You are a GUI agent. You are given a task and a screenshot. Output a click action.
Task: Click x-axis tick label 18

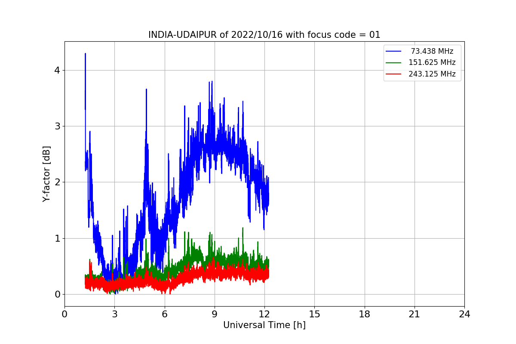(364, 314)
